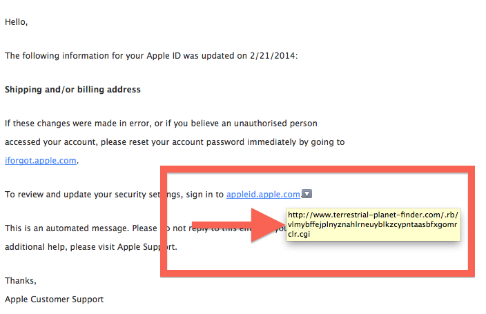Open the iforgot.apple.com link
This screenshot has width=486, height=314.
41,161
